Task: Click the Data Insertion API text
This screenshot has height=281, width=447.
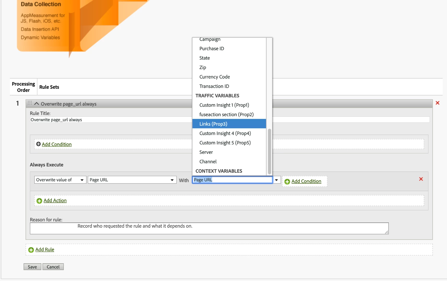Action: [x=40, y=29]
